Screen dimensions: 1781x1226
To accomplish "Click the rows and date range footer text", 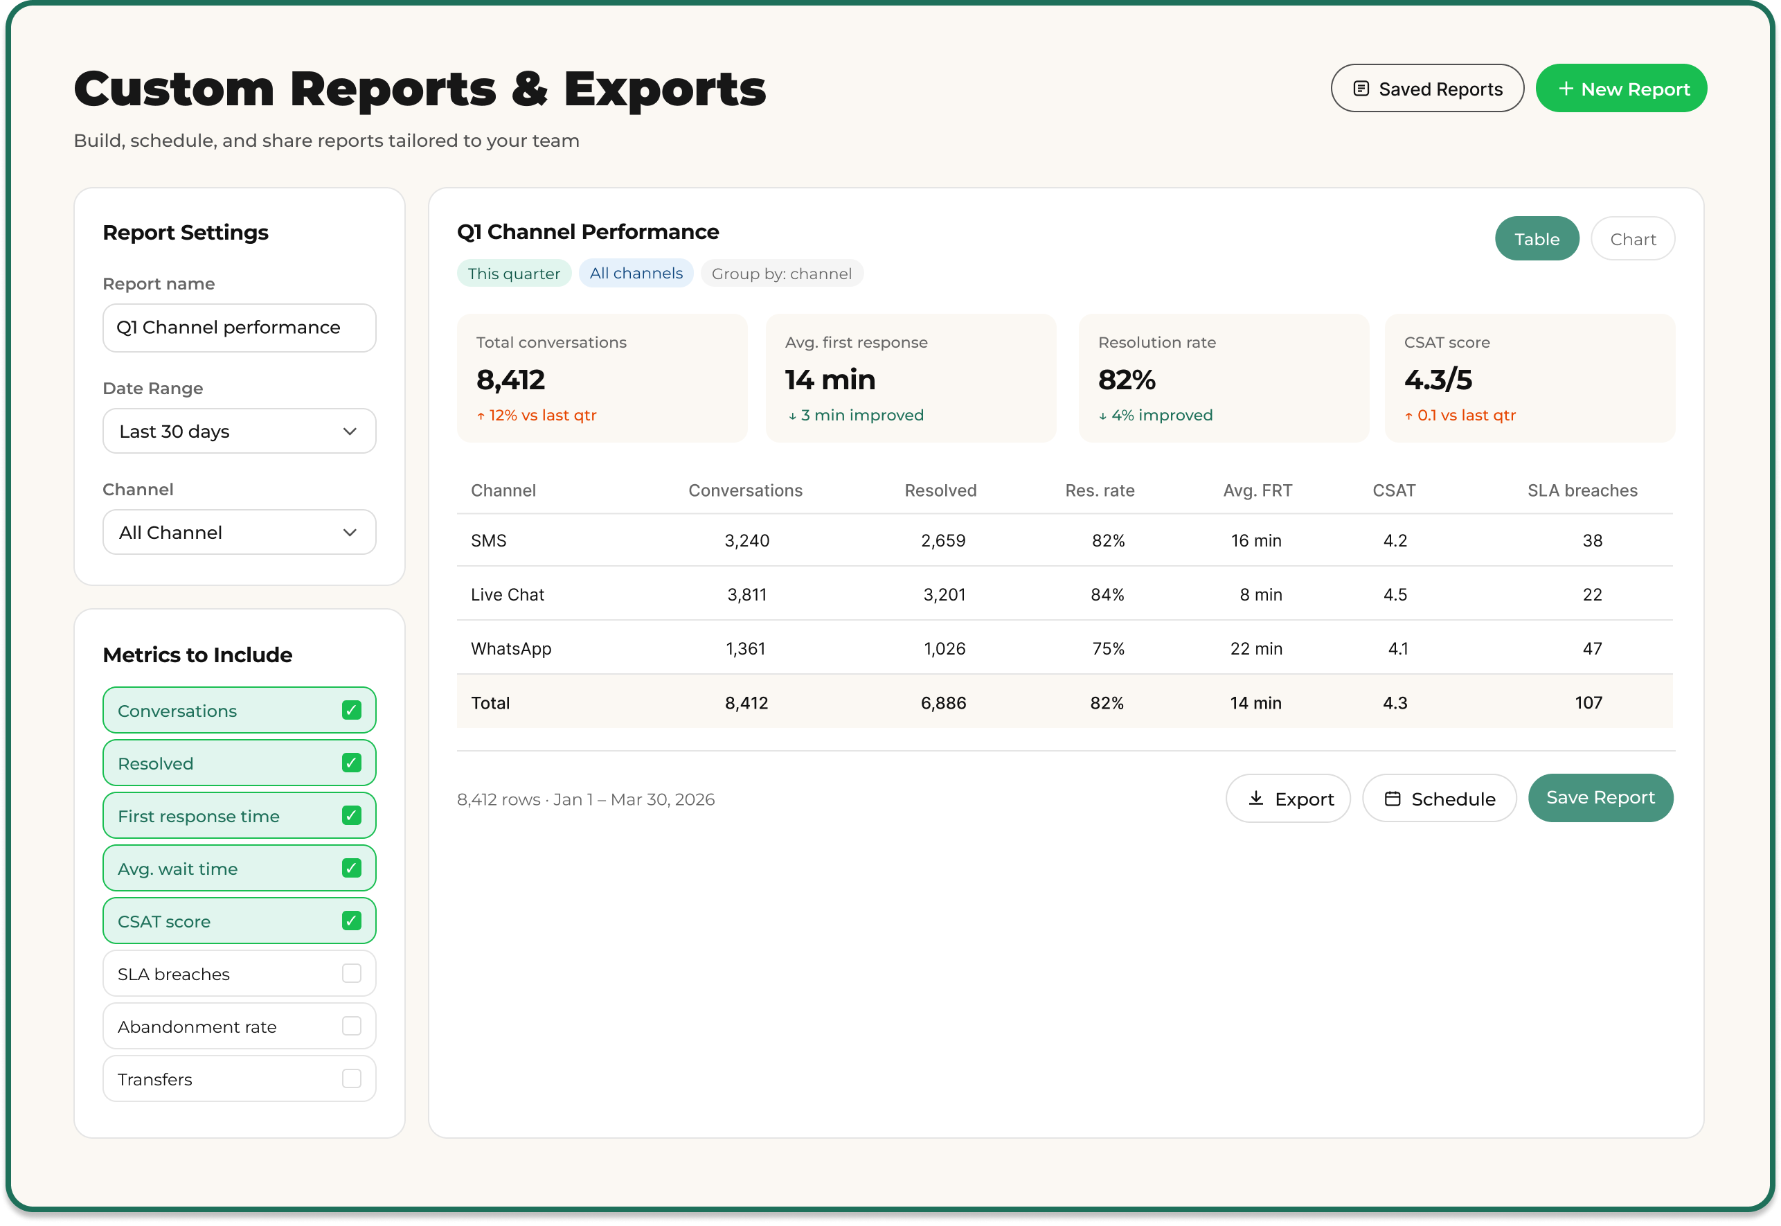I will (586, 799).
